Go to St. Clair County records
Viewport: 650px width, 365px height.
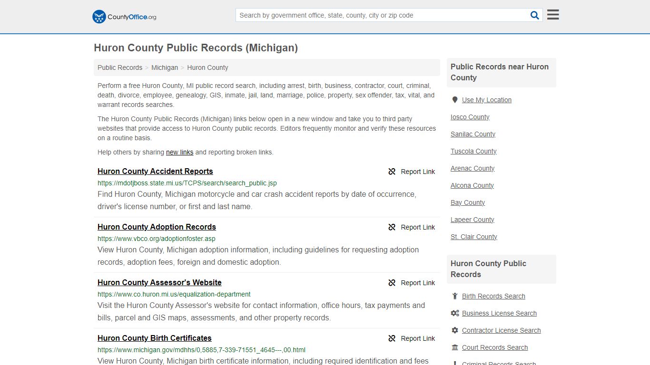point(474,237)
